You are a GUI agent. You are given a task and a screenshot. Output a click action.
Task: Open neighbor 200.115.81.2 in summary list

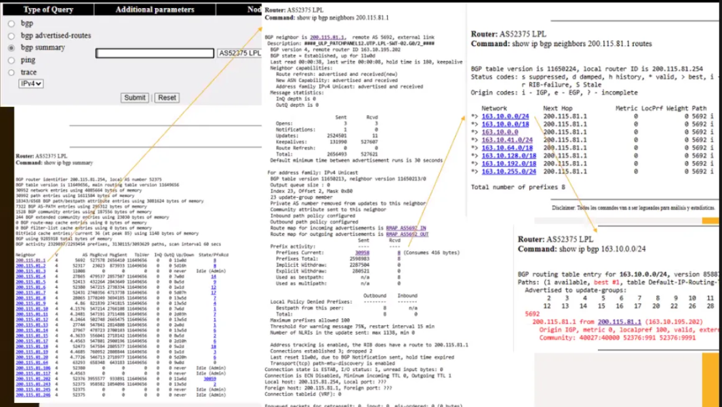(x=31, y=266)
